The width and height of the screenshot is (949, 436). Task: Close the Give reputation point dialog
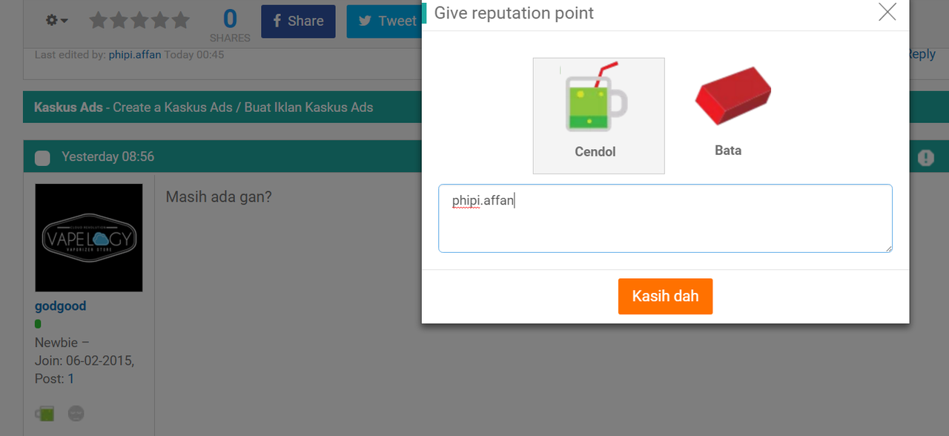(x=887, y=12)
